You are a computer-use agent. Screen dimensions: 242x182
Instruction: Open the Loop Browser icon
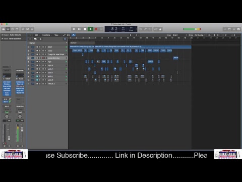click(x=234, y=29)
